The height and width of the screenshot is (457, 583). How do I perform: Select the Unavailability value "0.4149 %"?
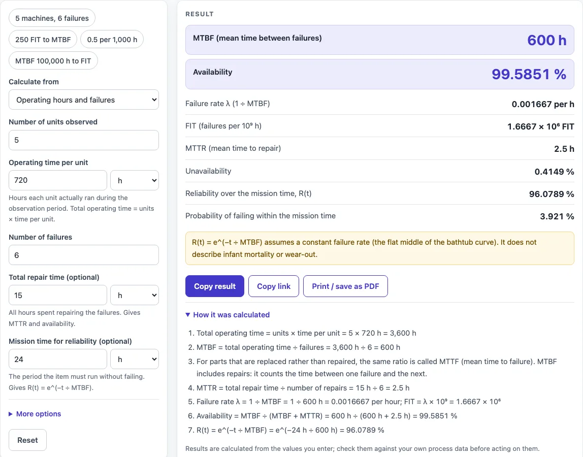tap(555, 172)
